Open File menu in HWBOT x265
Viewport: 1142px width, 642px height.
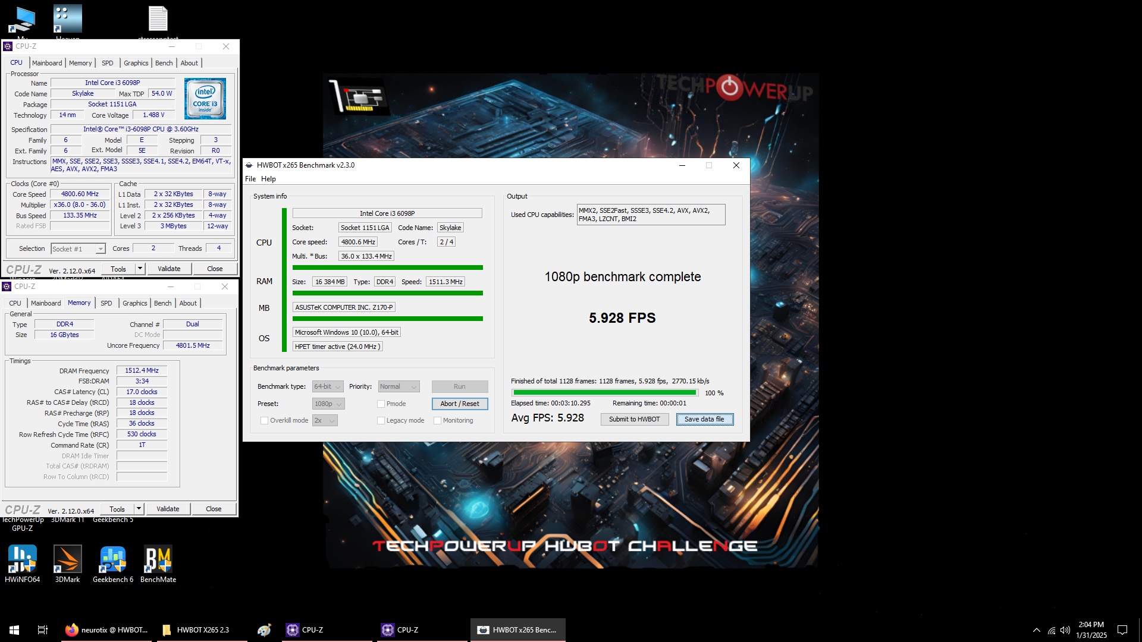(x=250, y=179)
